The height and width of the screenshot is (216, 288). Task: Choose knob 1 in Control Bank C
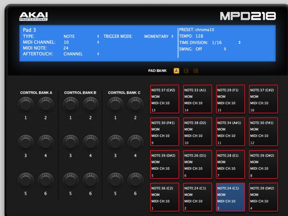(115, 105)
